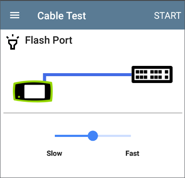Click the blue cable line connecting the devices
Screen dimensions: 185x178
click(x=87, y=74)
